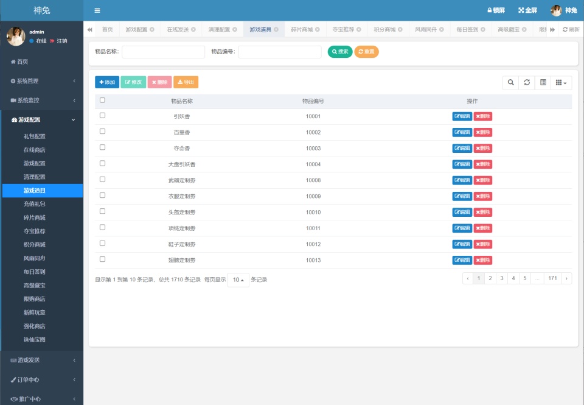Check the box for 头盔定制券 row
This screenshot has height=405, width=584.
(x=102, y=211)
